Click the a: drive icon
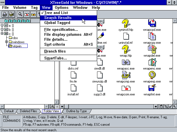 tap(6, 25)
